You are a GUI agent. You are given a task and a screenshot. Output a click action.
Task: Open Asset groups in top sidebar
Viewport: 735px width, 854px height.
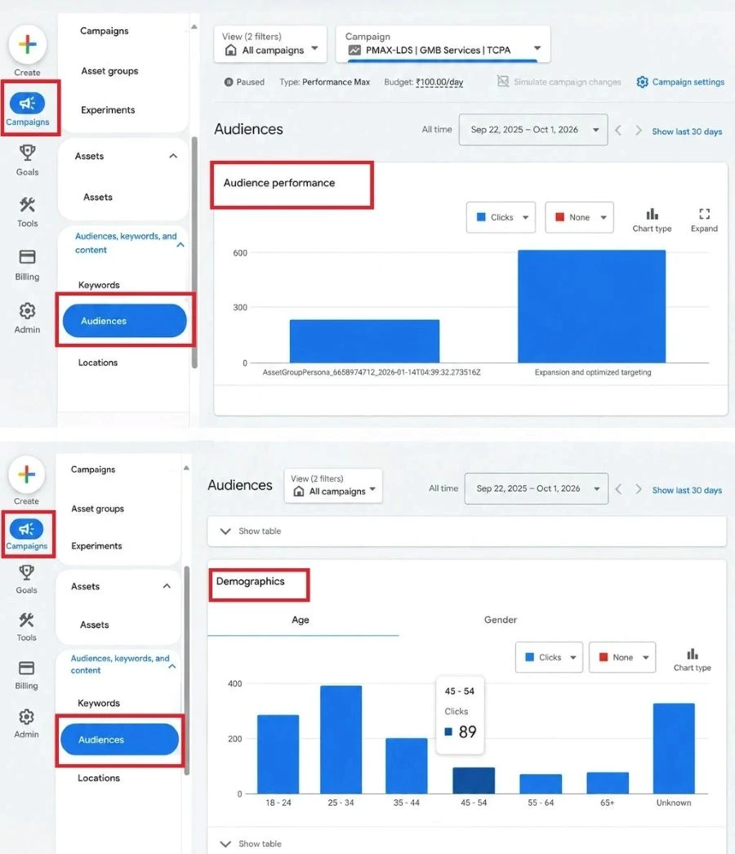point(109,71)
